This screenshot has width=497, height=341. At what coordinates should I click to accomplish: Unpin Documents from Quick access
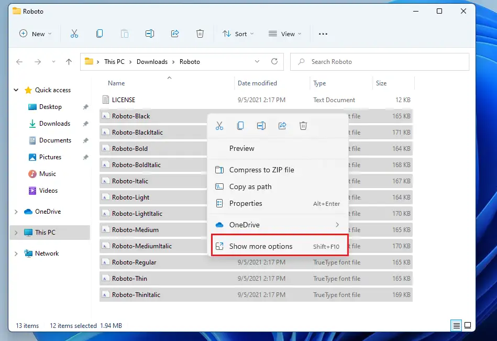[x=85, y=141]
